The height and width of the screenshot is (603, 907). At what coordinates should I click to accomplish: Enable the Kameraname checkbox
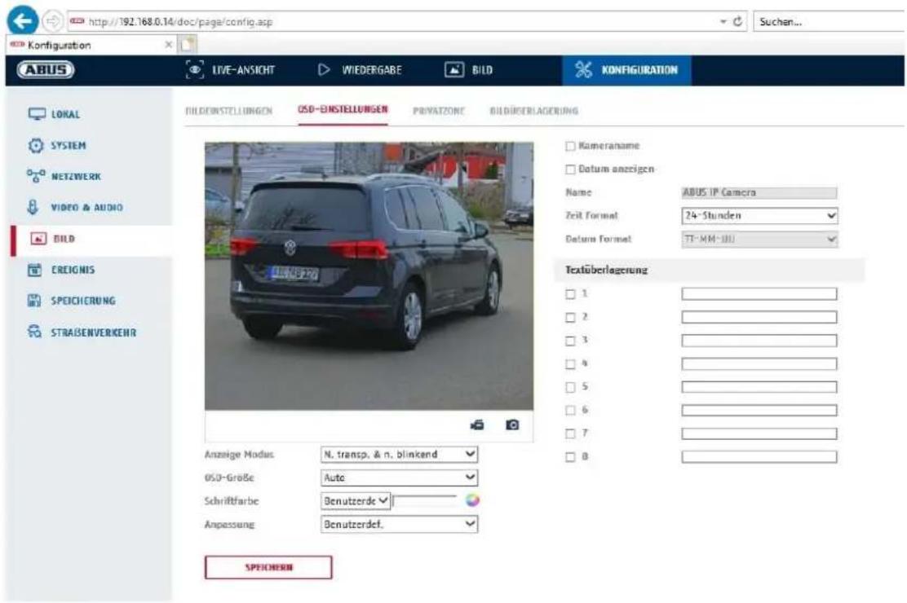point(570,147)
